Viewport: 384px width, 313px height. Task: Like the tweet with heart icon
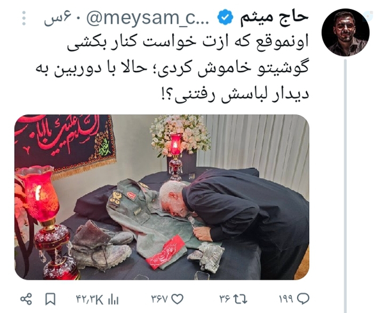[x=177, y=299]
